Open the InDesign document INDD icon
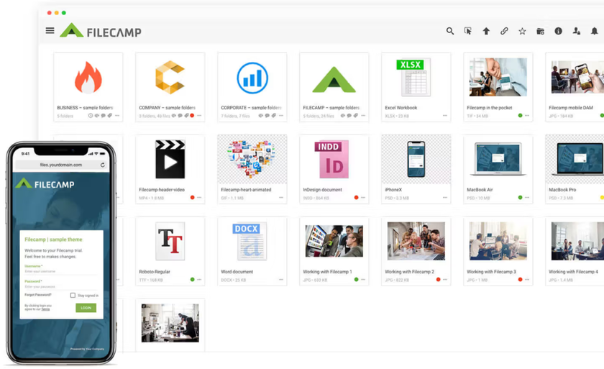Screen dimensions: 604x369 tap(332, 159)
